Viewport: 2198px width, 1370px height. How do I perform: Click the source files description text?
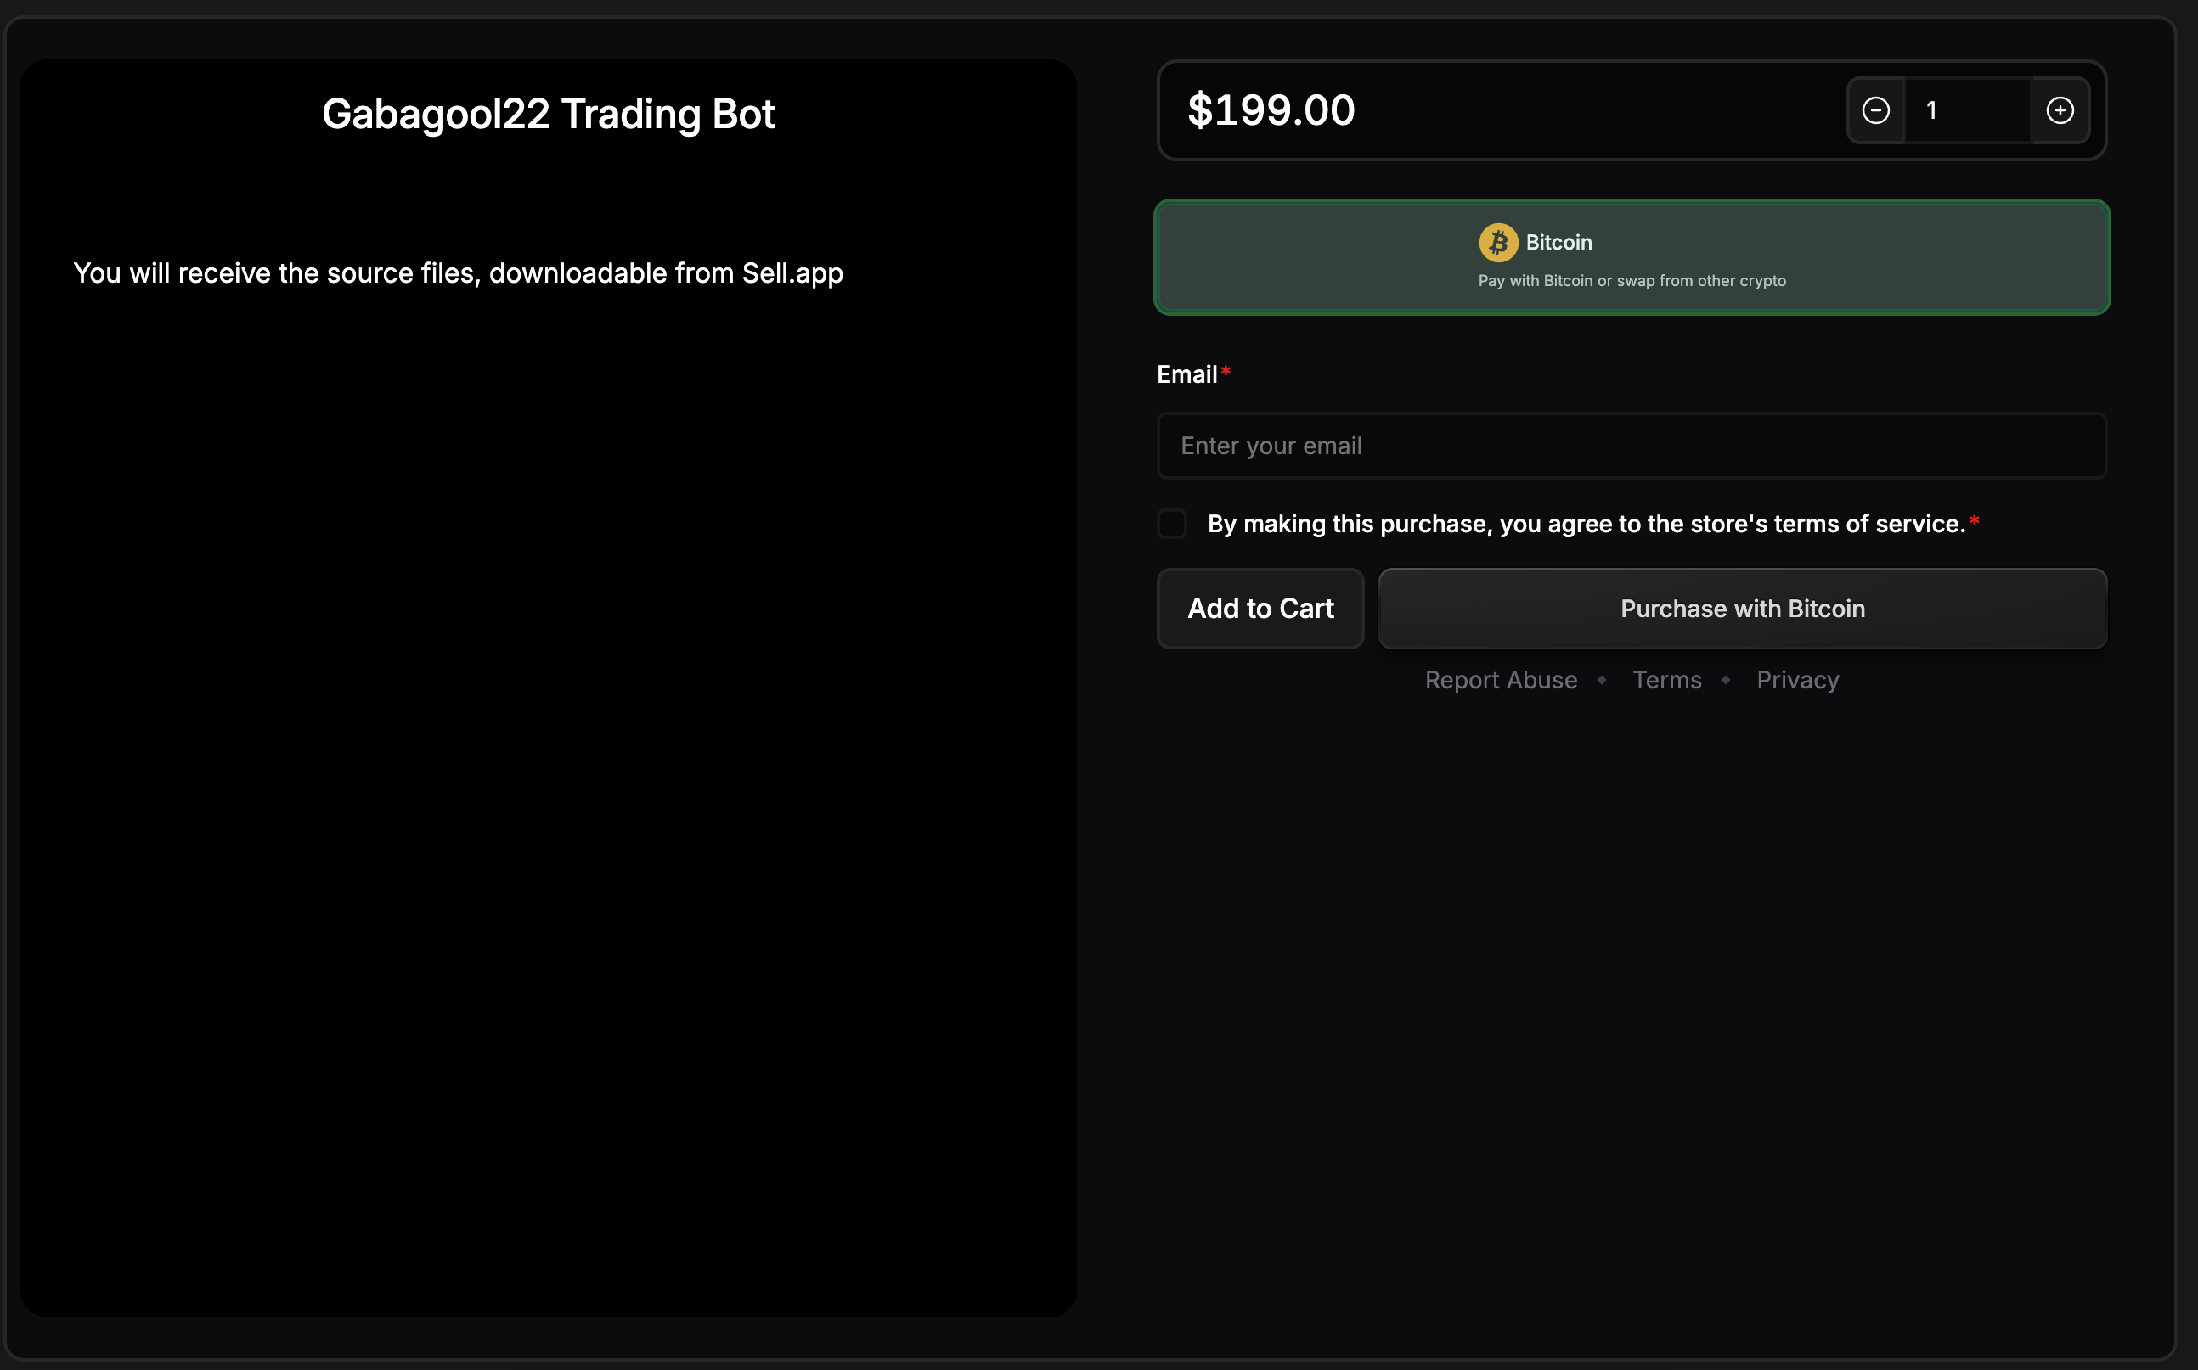coord(458,272)
